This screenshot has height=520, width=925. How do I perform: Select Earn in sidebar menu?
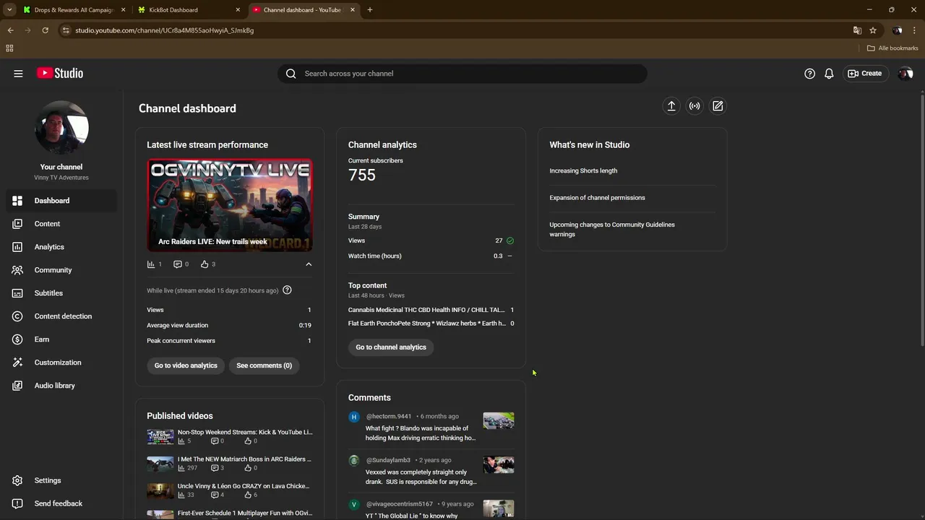pyautogui.click(x=61, y=339)
